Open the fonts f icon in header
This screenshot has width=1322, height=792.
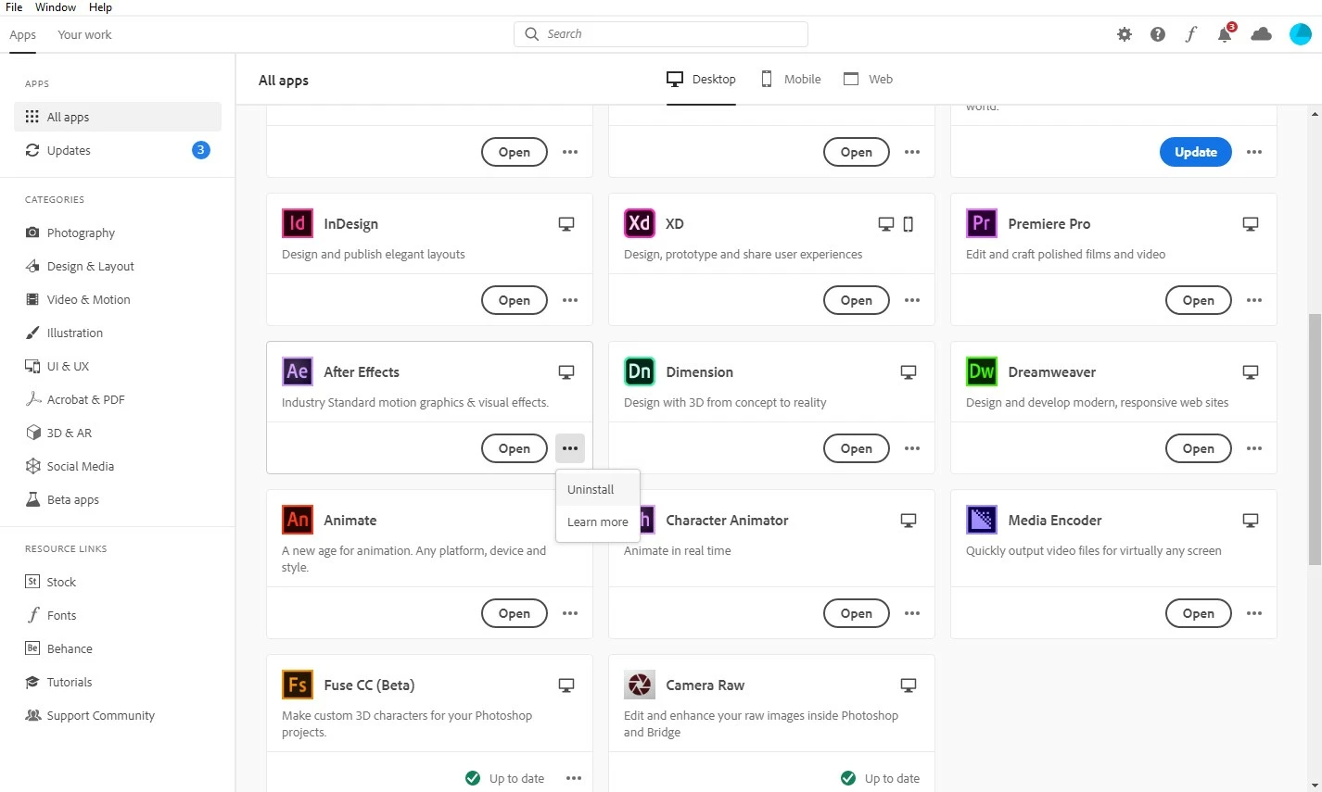1191,34
